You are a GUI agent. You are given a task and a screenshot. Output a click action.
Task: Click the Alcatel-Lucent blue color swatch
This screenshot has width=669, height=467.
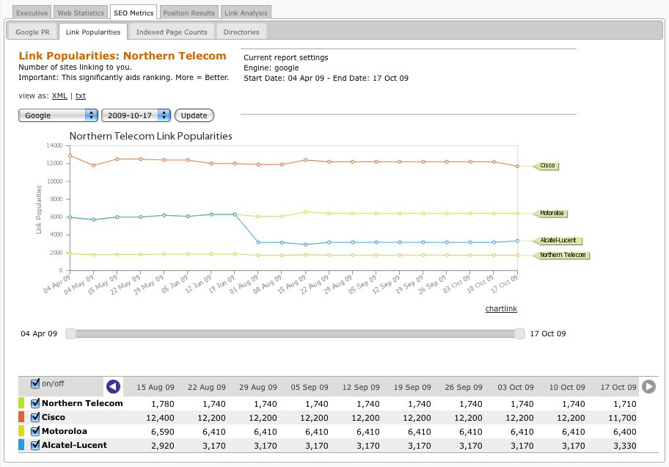coord(21,445)
